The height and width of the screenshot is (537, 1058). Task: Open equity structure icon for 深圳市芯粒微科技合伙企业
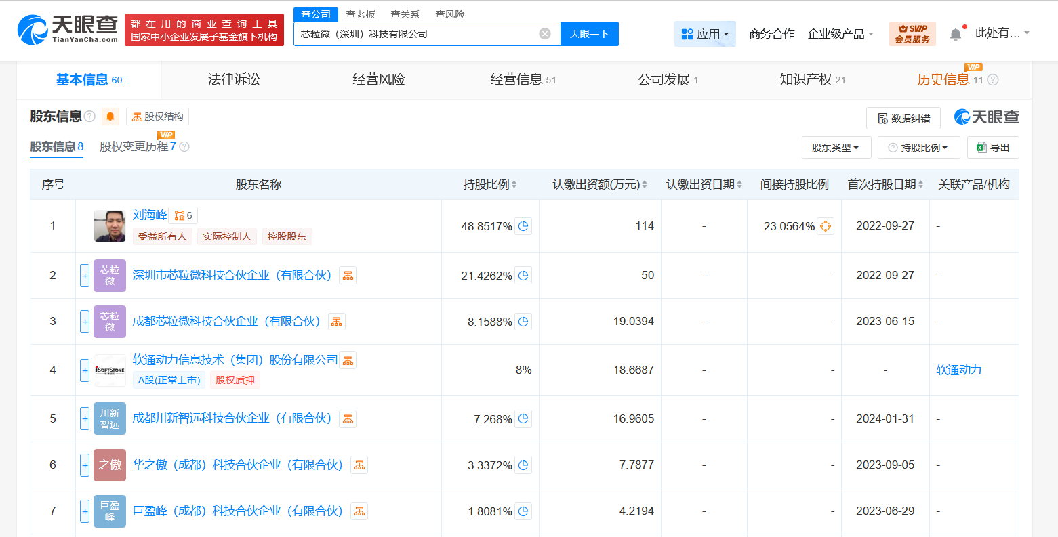coord(348,276)
